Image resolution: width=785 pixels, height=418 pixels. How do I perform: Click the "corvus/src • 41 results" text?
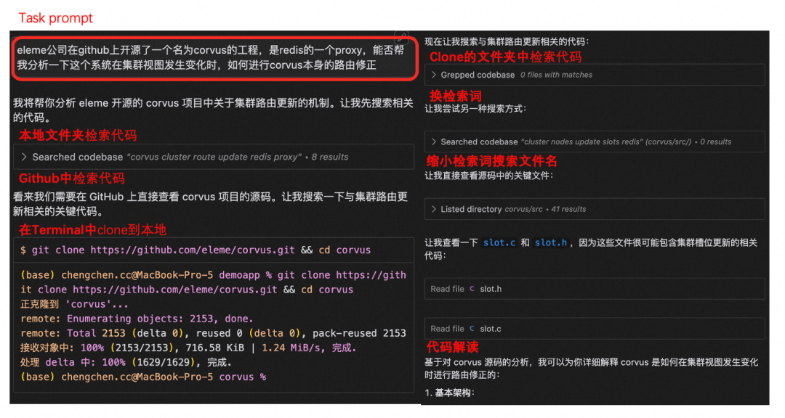coord(545,210)
